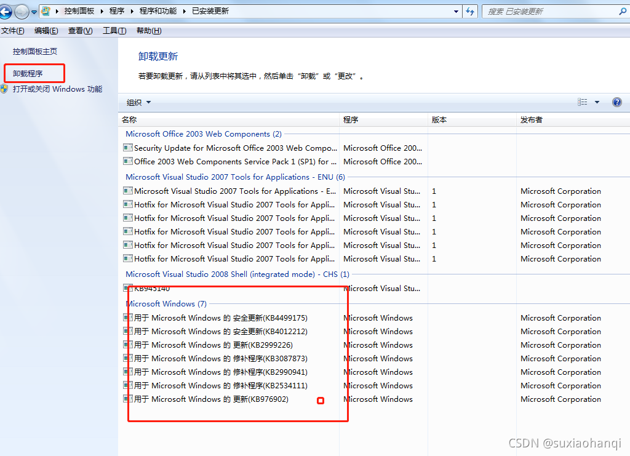Click the Control Panel address bar icon

click(46, 11)
